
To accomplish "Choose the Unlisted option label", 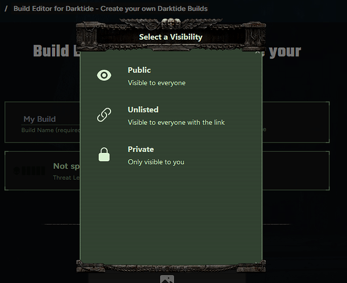I will point(143,110).
